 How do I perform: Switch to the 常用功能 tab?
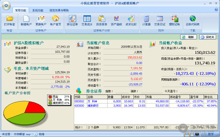(21, 10)
